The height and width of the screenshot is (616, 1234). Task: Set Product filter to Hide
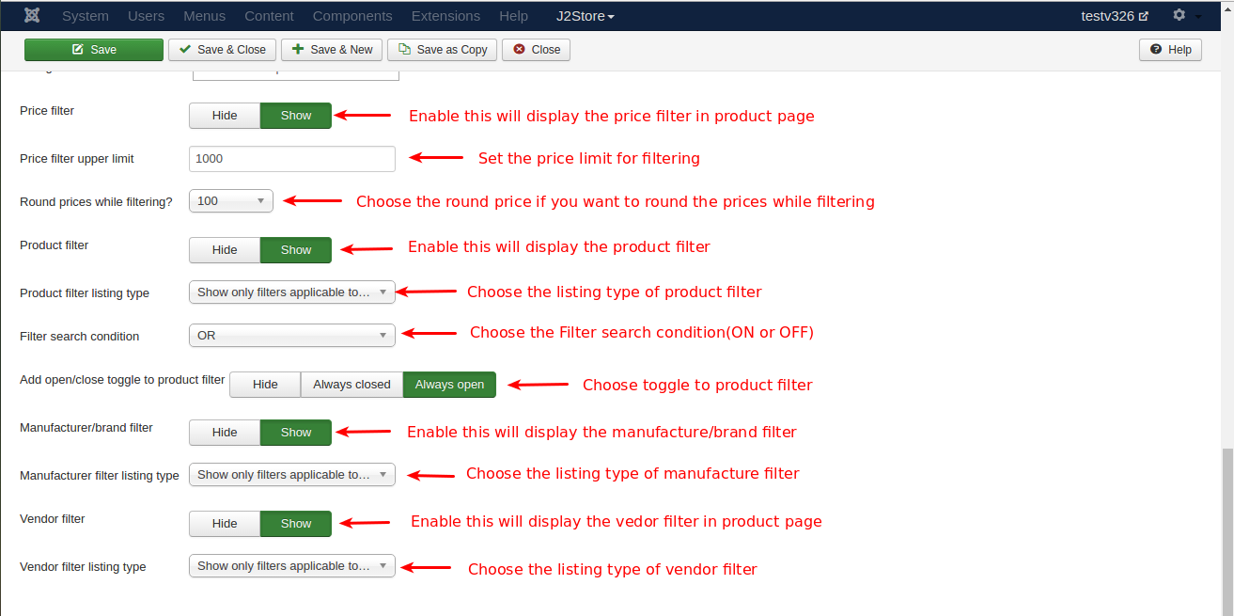click(x=225, y=250)
